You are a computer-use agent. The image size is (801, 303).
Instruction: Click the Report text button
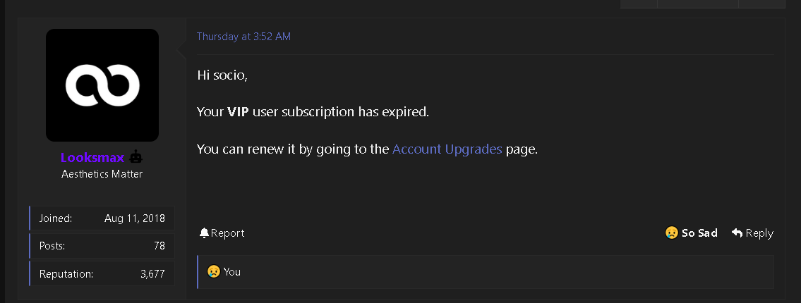pos(227,233)
